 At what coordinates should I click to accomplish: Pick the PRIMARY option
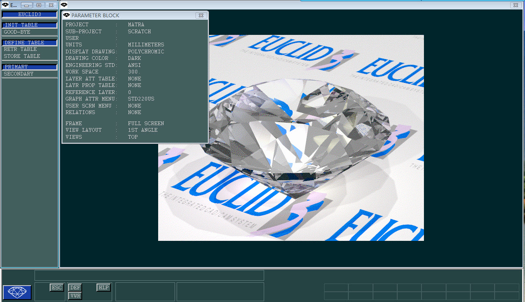click(x=30, y=67)
